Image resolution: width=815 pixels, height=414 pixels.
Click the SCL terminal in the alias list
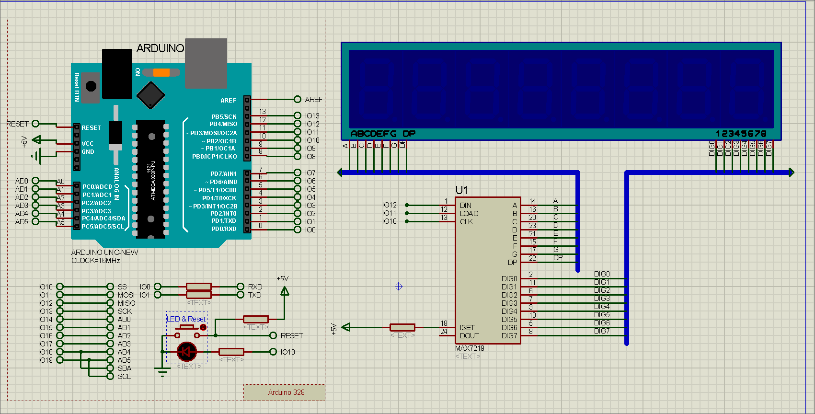110,376
